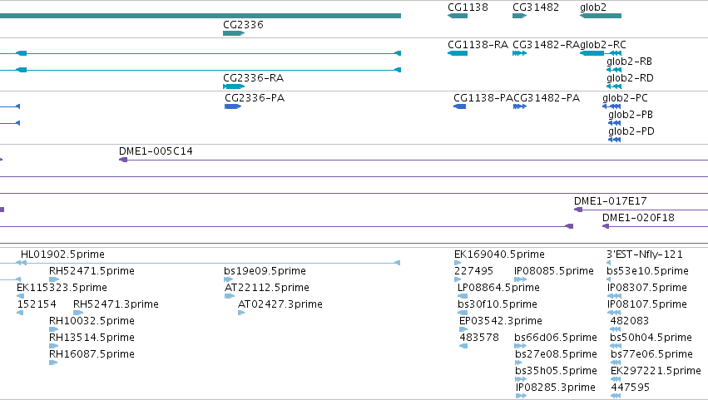Select the CG1138 gene arrow
The height and width of the screenshot is (400, 708).
(458, 16)
